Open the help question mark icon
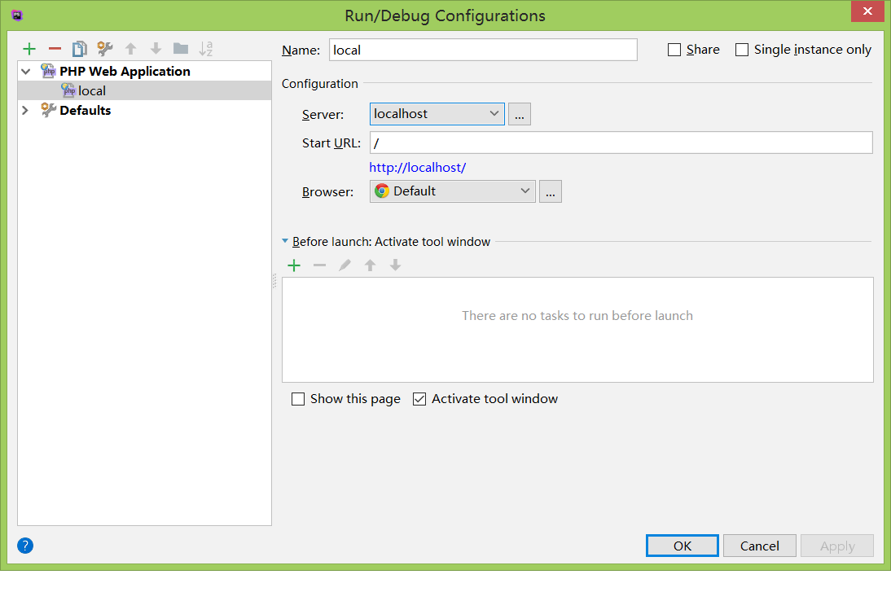The image size is (891, 592). pos(25,546)
